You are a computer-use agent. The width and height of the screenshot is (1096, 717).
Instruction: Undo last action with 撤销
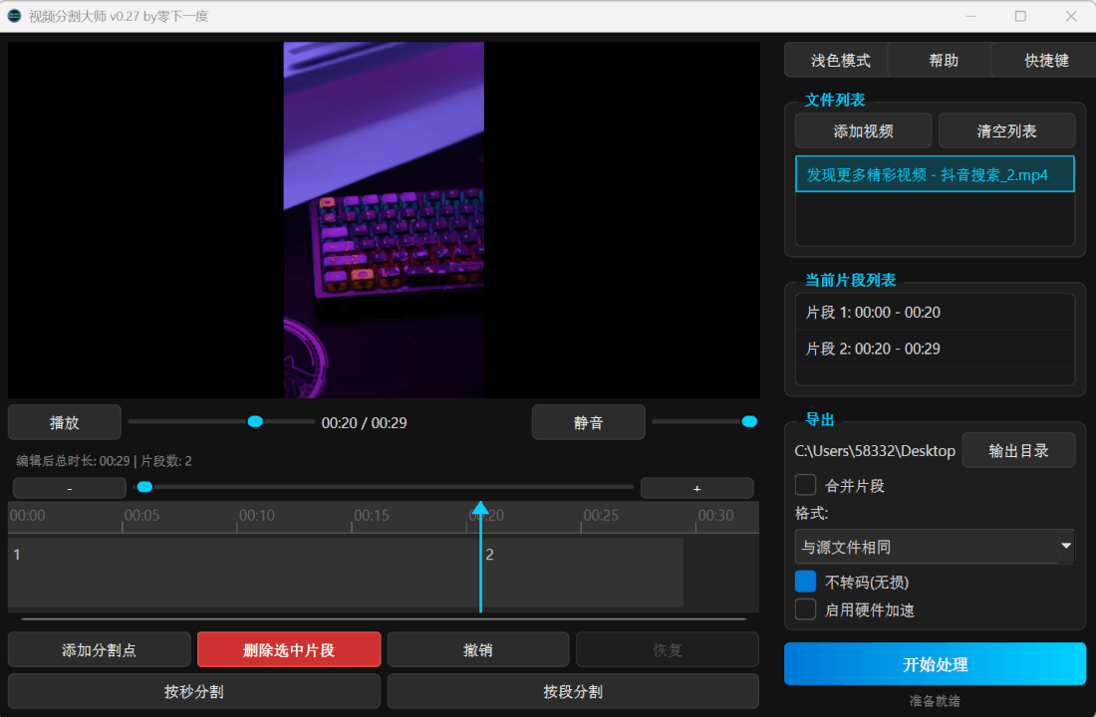pyautogui.click(x=478, y=649)
